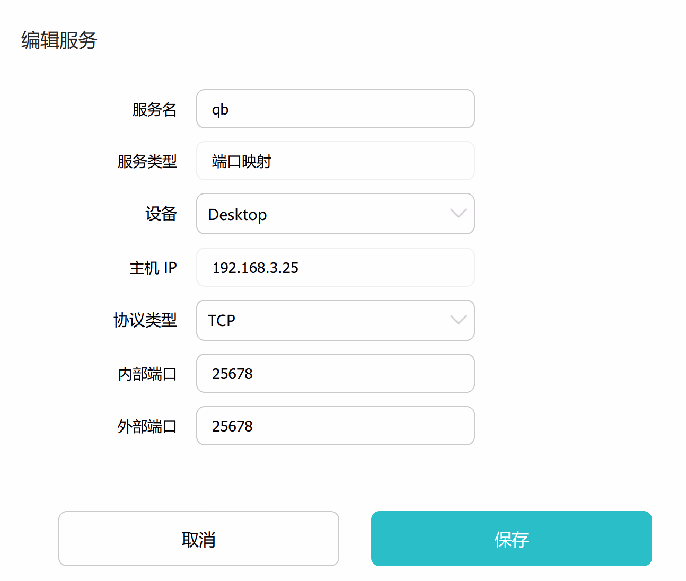Click the 服务名 input field containing qb

point(335,109)
